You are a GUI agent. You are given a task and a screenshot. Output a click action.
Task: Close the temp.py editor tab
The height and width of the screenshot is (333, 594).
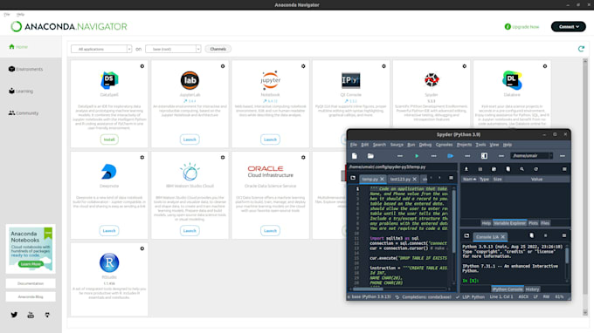[x=382, y=179]
